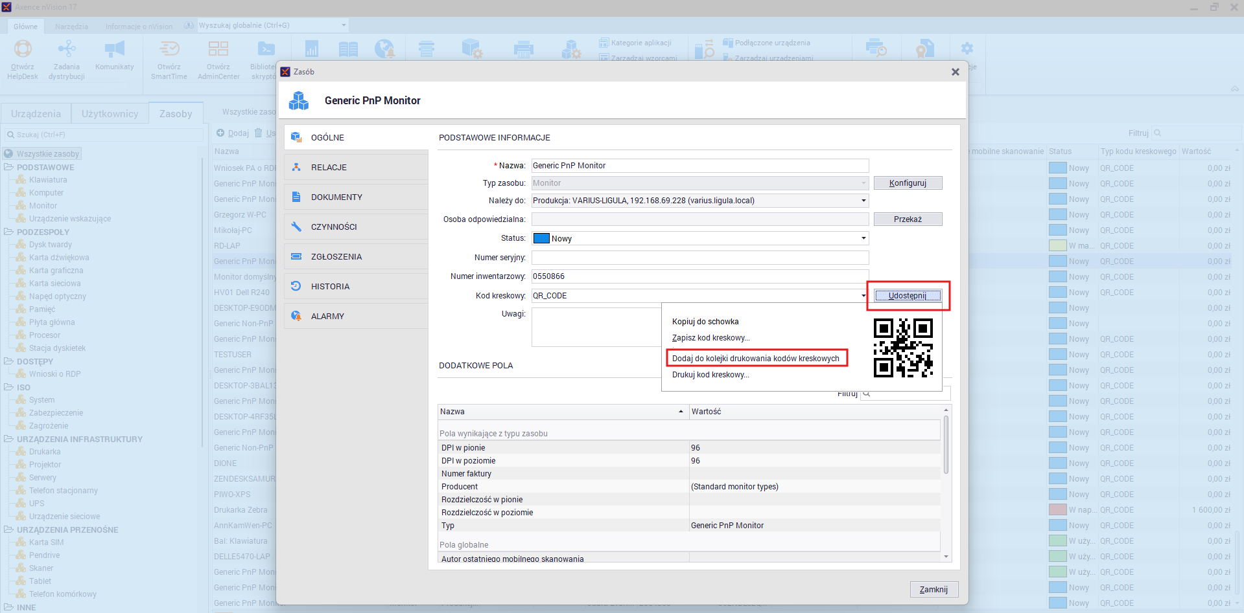Open the DOKUMENTY section icon
1244x613 pixels.
[x=296, y=197]
